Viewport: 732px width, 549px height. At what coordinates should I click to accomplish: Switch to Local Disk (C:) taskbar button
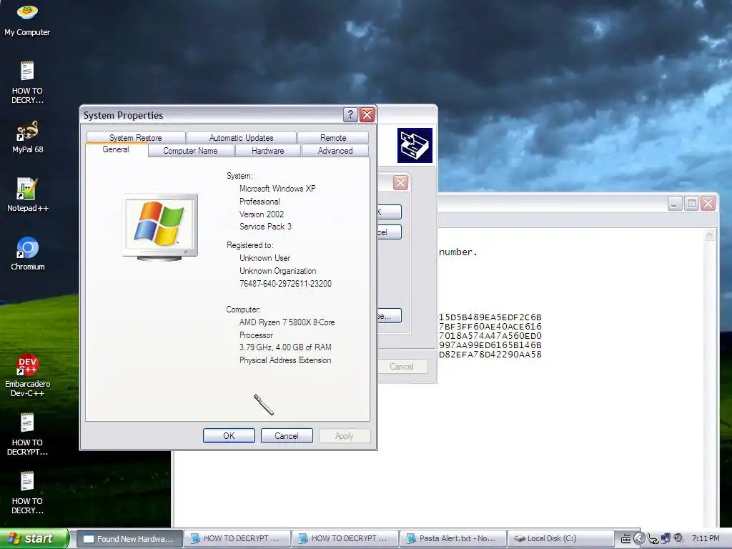click(x=560, y=538)
